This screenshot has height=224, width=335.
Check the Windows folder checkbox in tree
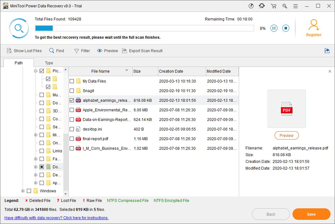[x=29, y=191]
